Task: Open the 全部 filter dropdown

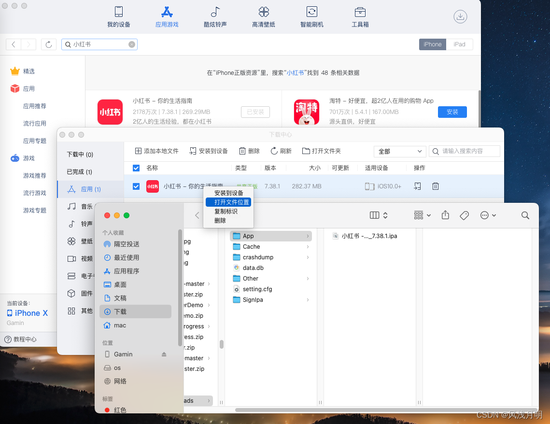Action: (400, 152)
